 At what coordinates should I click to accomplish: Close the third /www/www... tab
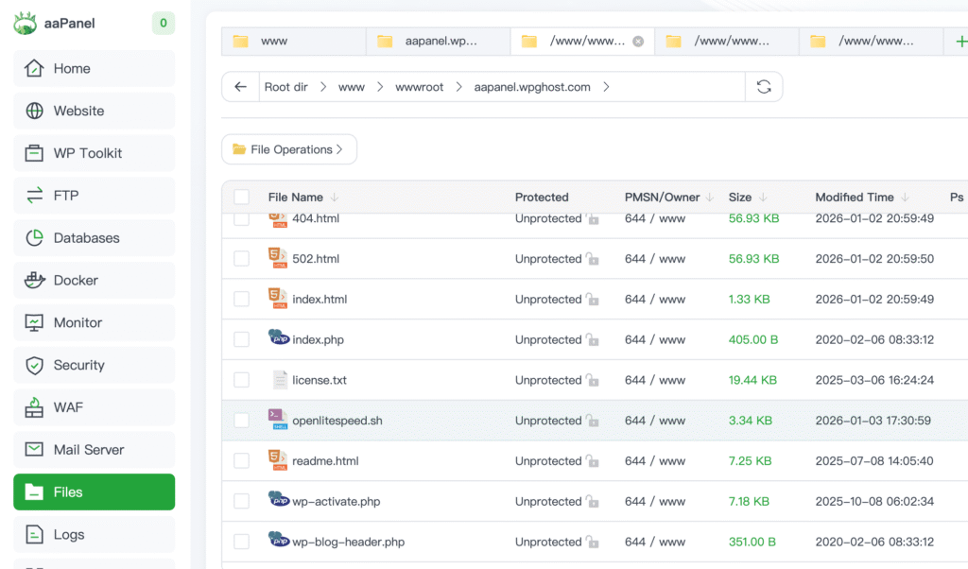638,42
